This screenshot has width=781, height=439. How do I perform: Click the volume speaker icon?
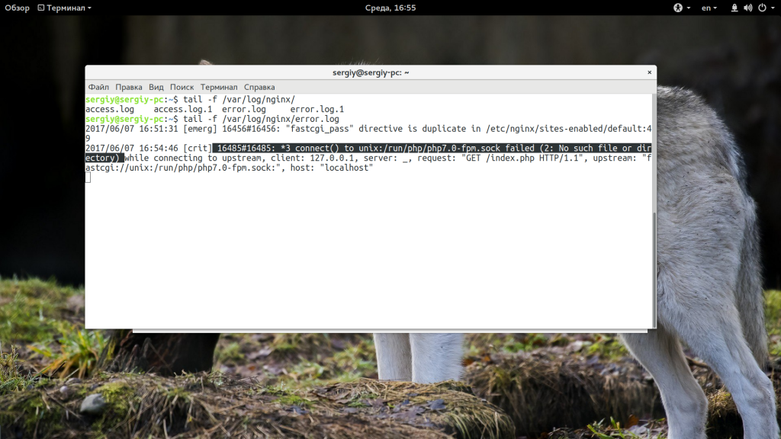coord(747,8)
